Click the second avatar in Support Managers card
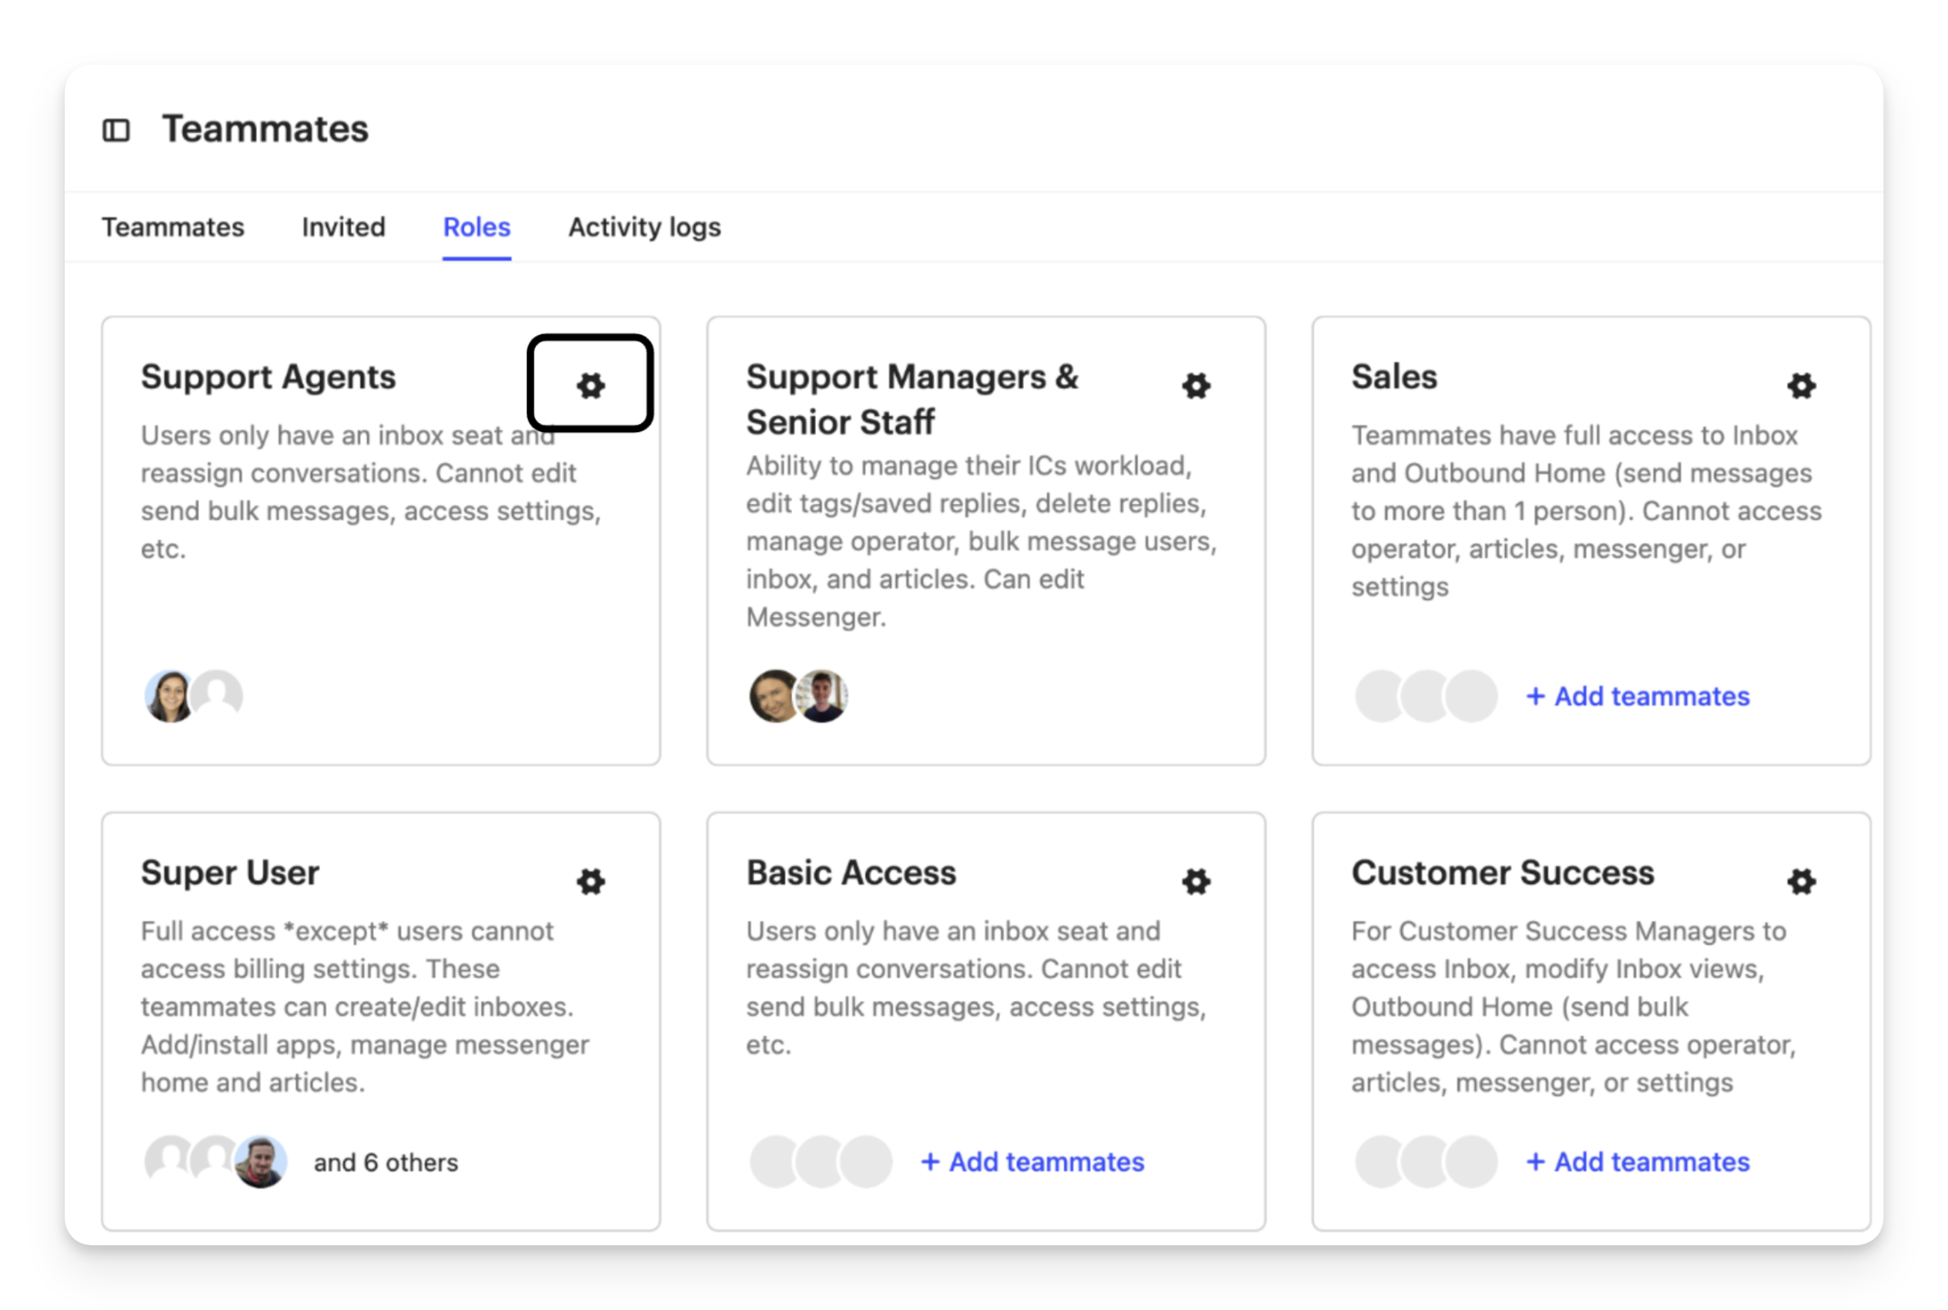This screenshot has width=1948, height=1310. coord(823,696)
